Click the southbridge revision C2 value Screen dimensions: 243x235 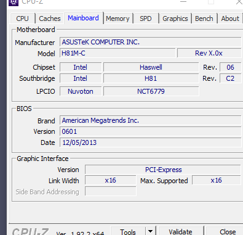point(230,78)
